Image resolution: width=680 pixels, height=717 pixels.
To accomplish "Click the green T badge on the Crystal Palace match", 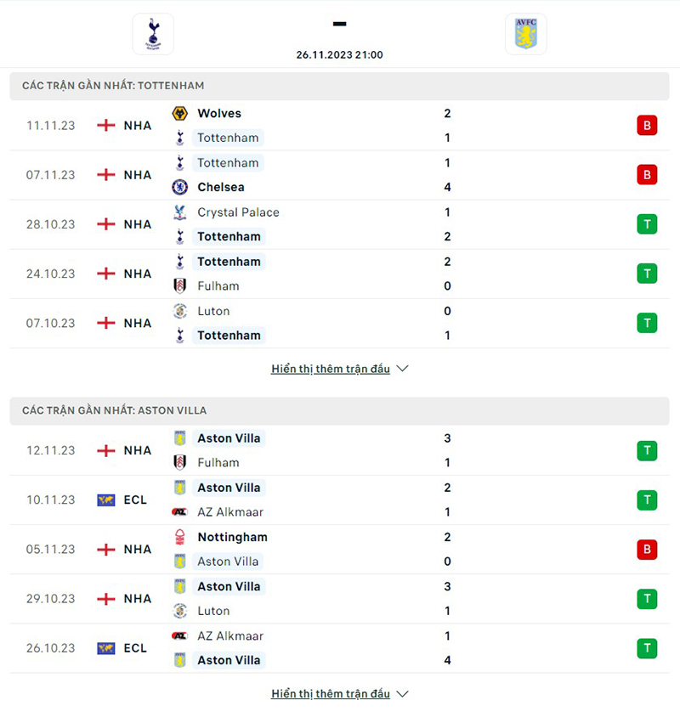I will 647,224.
